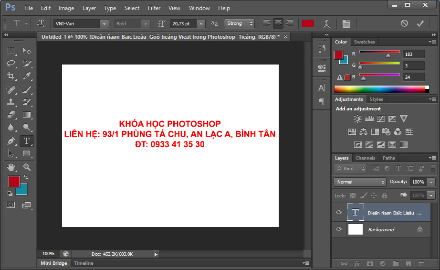Viewport: 440px width, 270px height.
Task: Click the Background layer thumbnail
Action: click(355, 229)
